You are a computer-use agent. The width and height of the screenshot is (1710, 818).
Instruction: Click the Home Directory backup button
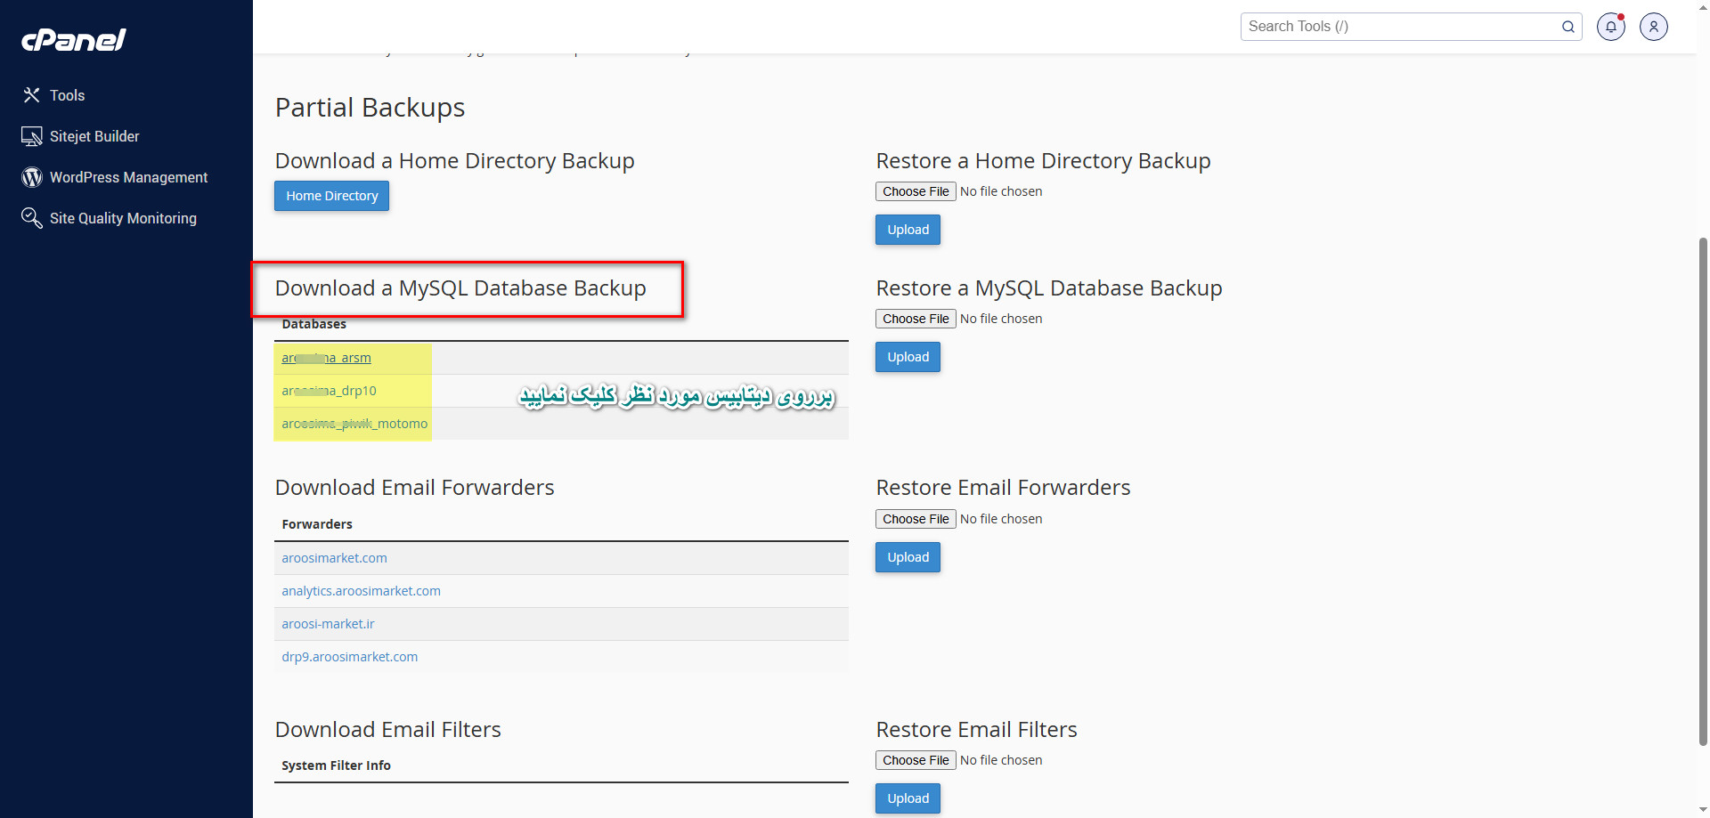[x=331, y=195]
